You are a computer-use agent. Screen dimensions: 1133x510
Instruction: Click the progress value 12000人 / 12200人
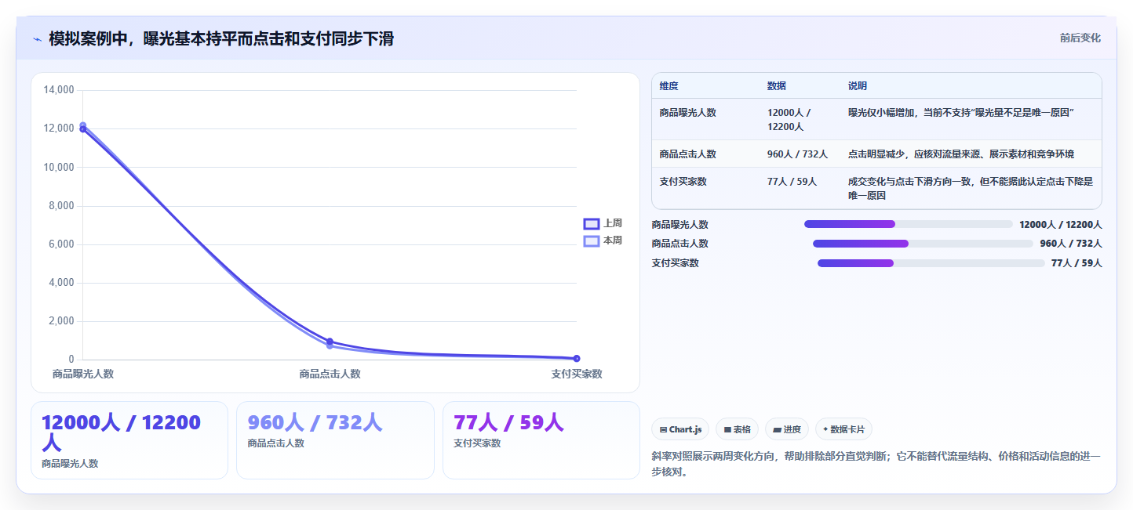click(x=1061, y=224)
